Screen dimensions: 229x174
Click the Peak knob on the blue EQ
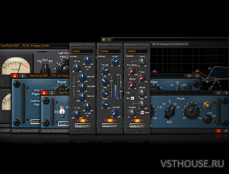point(191,111)
